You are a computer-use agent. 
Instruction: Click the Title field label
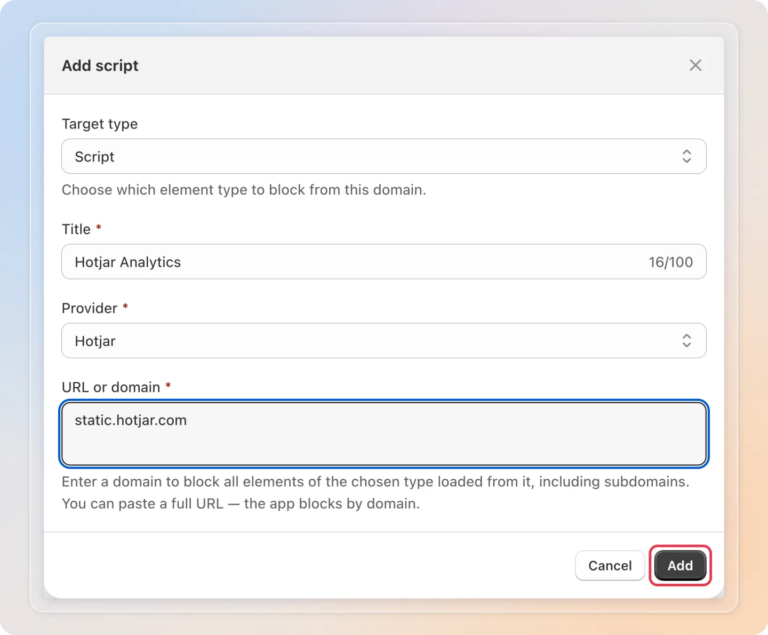coord(76,229)
